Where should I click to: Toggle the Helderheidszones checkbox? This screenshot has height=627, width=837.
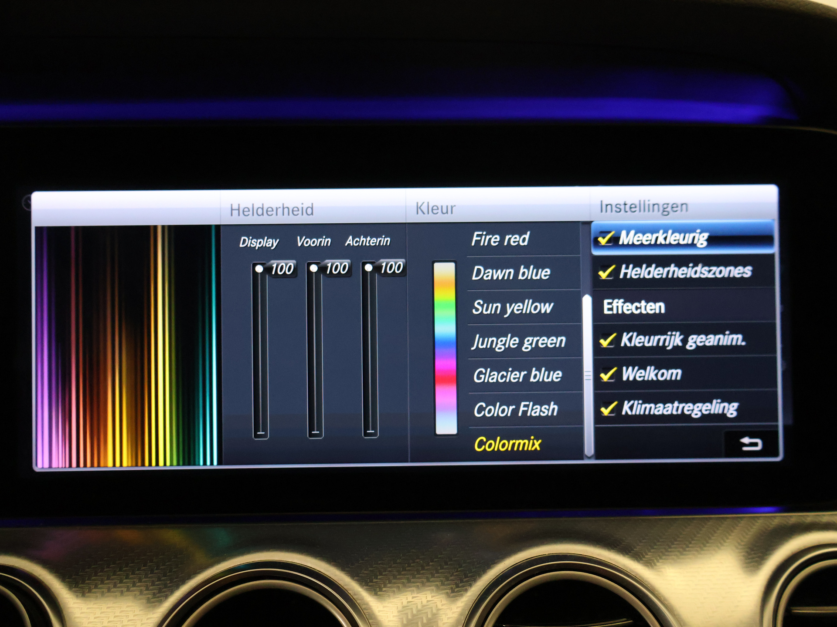coord(606,272)
